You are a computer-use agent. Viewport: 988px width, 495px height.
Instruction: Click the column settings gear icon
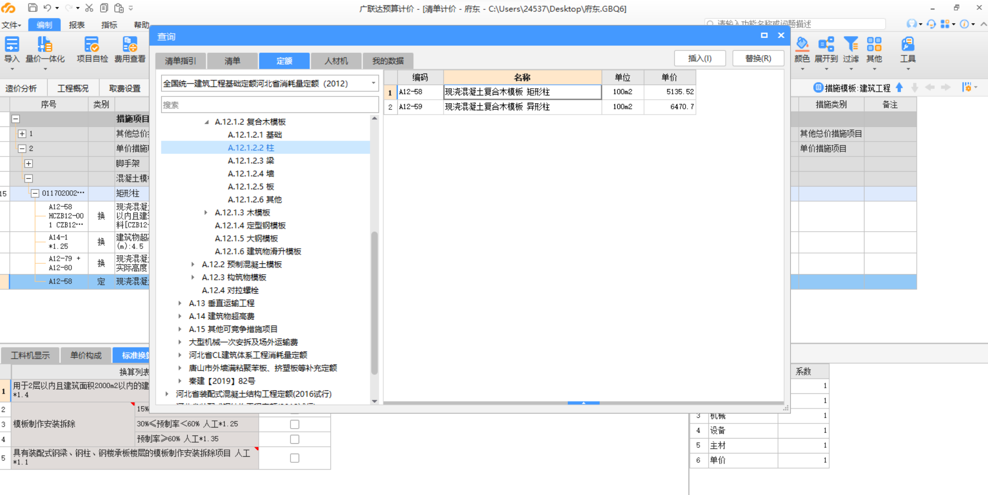[967, 87]
